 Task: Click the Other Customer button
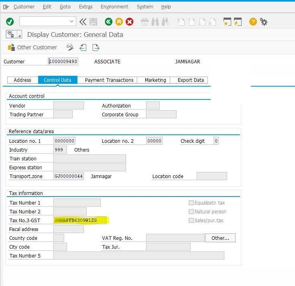pyautogui.click(x=32, y=47)
